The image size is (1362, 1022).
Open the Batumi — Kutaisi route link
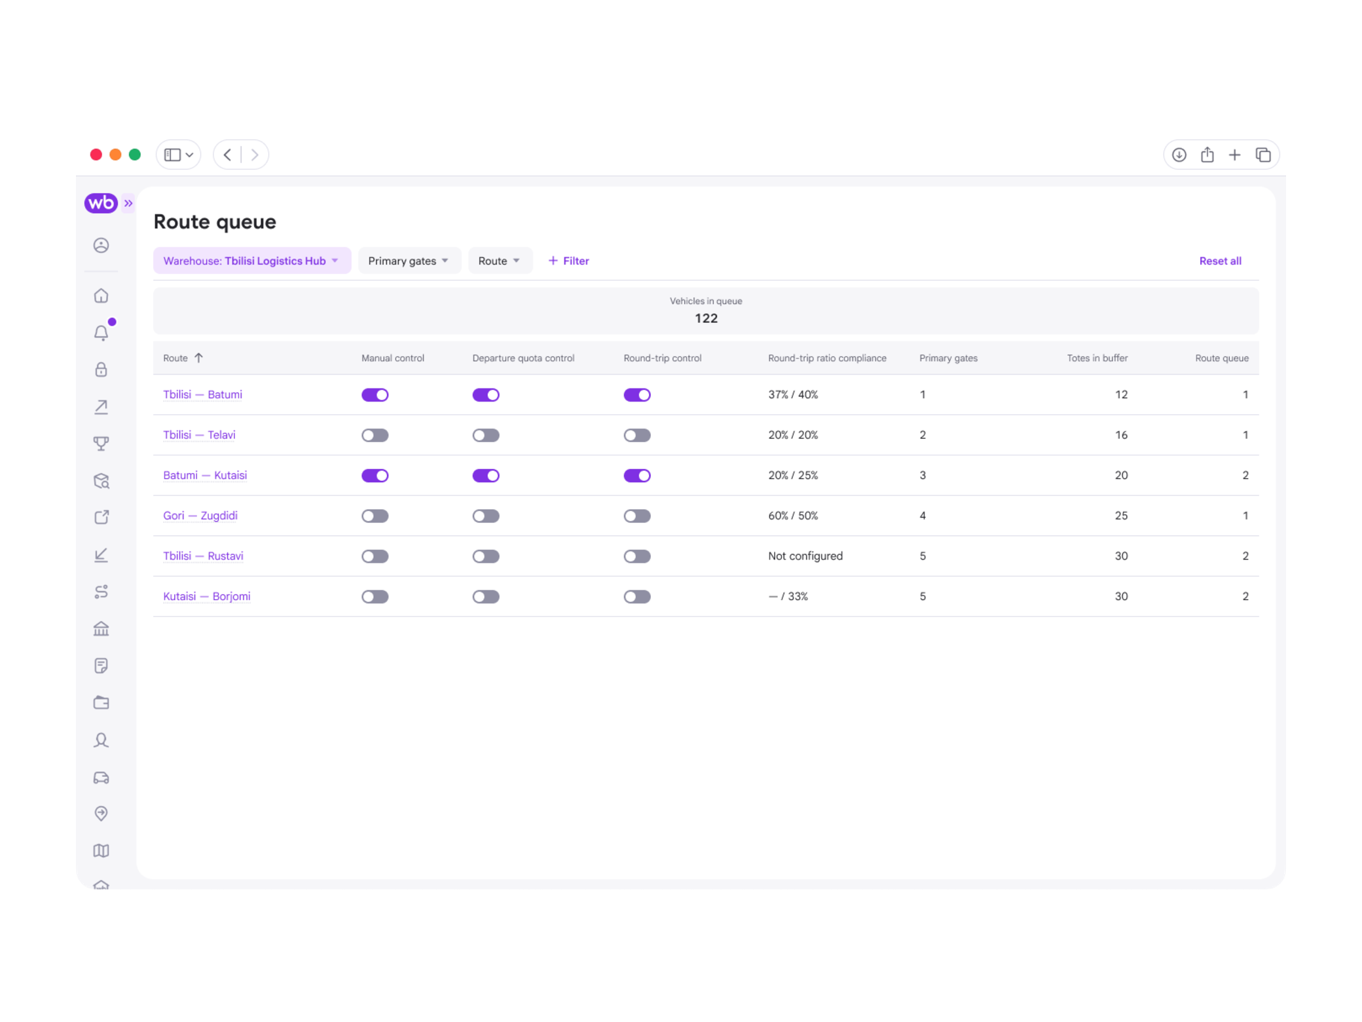click(204, 476)
